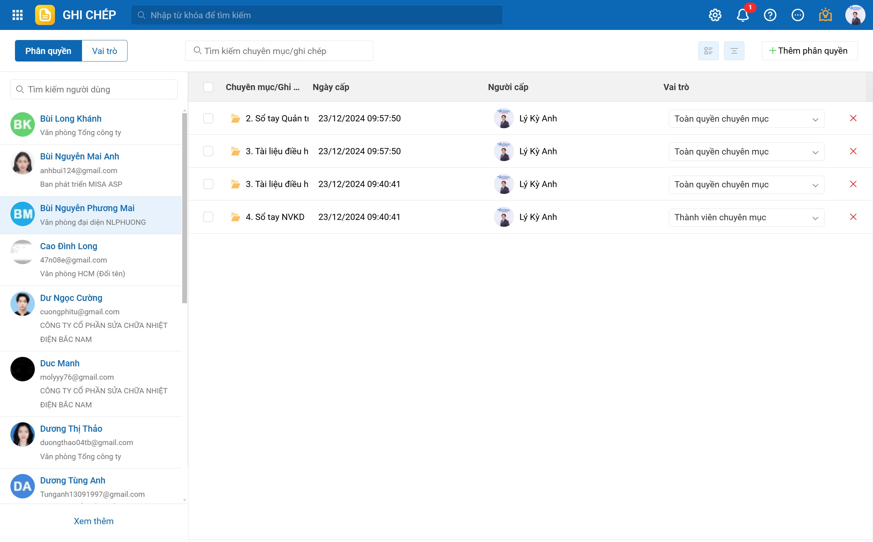Select the Phân quyền tab
Image resolution: width=873 pixels, height=542 pixels.
tap(48, 51)
